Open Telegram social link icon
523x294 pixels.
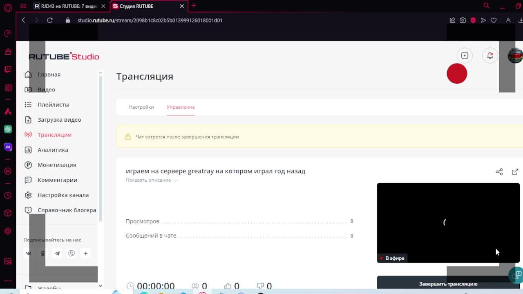click(x=57, y=254)
